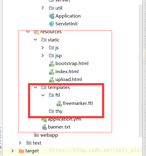Click the test folder icon
The image size is (146, 156).
[29, 143]
